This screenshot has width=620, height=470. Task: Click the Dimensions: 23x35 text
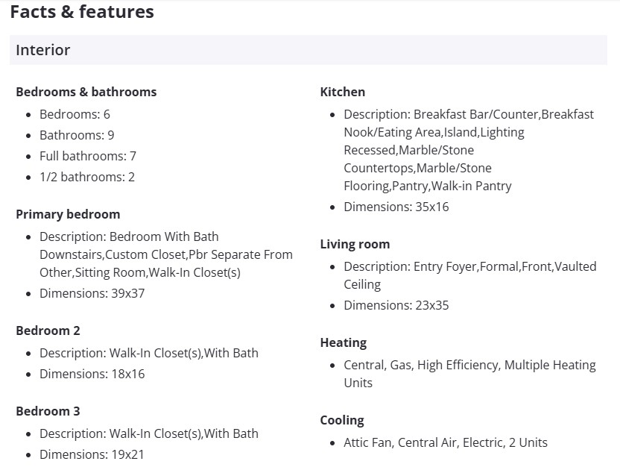[396, 305]
